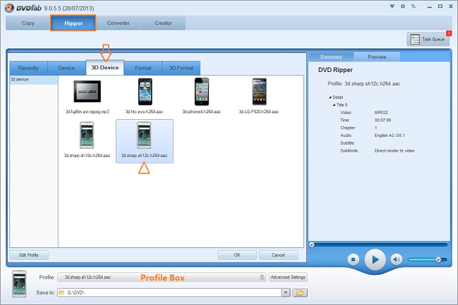The height and width of the screenshot is (305, 458).
Task: Select the 3d.htc.evo.h264.aac phone profile
Action: click(145, 92)
